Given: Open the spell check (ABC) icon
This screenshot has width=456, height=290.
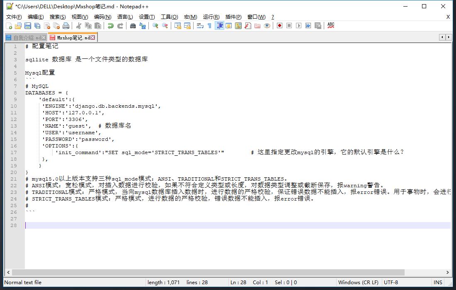Looking at the screenshot, I should [x=330, y=26].
